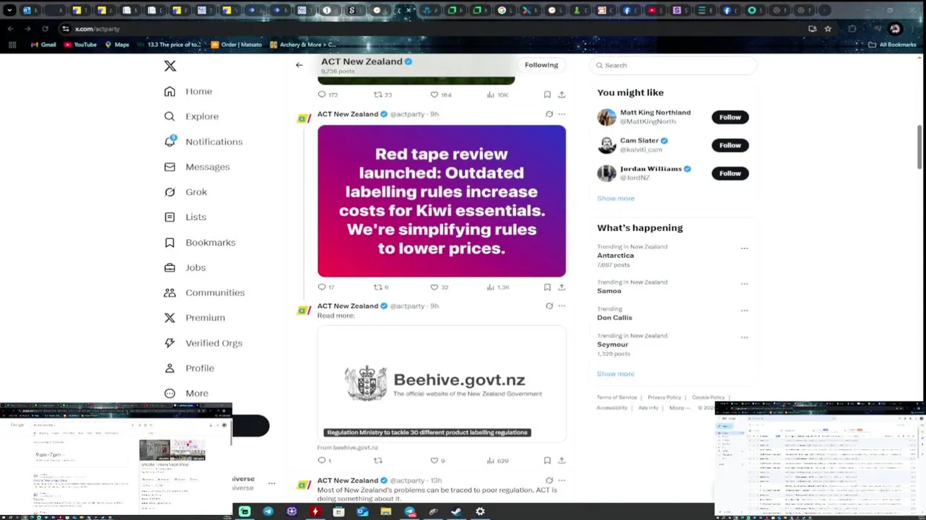Reply to the Red tape review post
Image resolution: width=926 pixels, height=520 pixels.
tap(322, 287)
